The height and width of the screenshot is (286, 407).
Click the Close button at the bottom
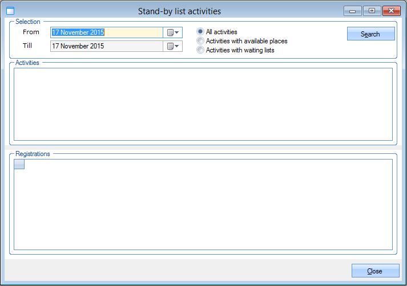pos(374,271)
